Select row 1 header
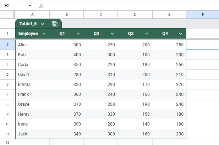The image size is (219, 145). (x=7, y=34)
